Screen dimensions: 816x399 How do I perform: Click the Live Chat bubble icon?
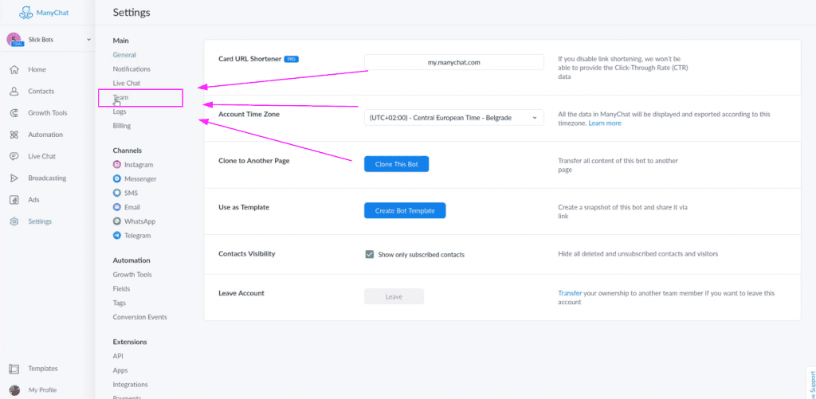pyautogui.click(x=14, y=156)
